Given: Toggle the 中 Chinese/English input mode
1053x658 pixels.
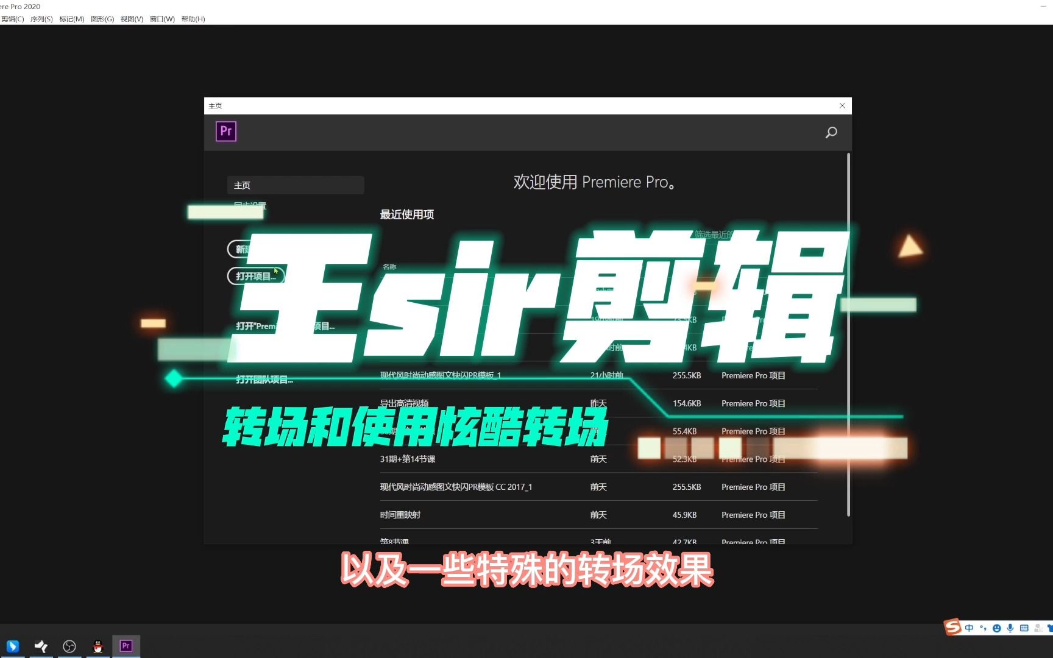Looking at the screenshot, I should (969, 628).
